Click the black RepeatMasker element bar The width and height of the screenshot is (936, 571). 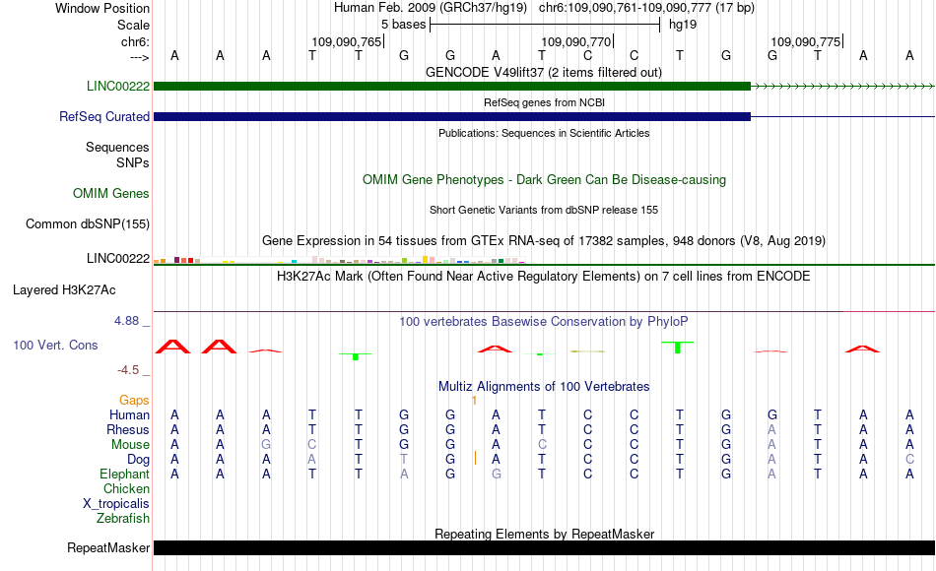[x=544, y=547]
